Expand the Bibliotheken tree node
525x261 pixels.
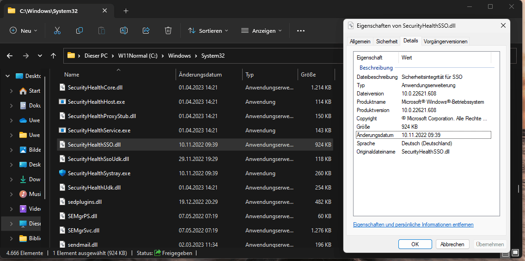click(x=12, y=238)
